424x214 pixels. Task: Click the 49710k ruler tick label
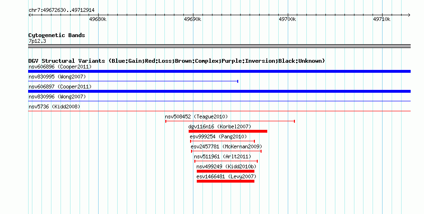coord(382,19)
